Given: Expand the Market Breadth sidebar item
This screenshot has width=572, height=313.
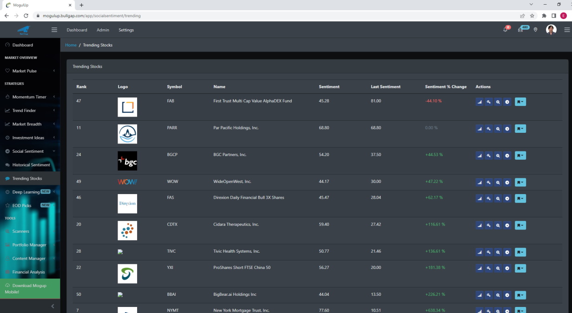Looking at the screenshot, I should pos(30,124).
